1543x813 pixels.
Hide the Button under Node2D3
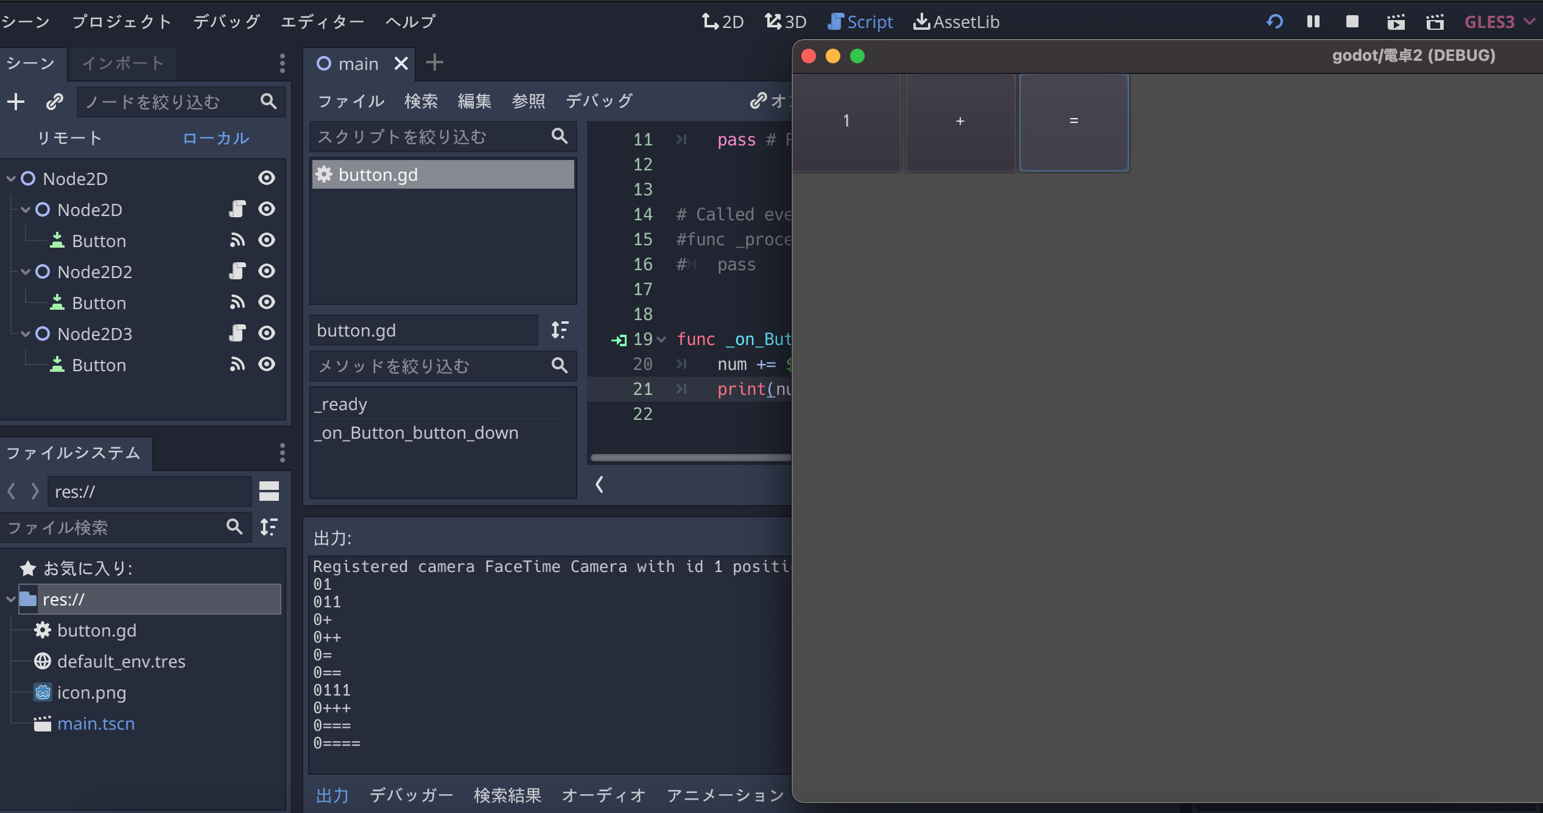(x=267, y=364)
